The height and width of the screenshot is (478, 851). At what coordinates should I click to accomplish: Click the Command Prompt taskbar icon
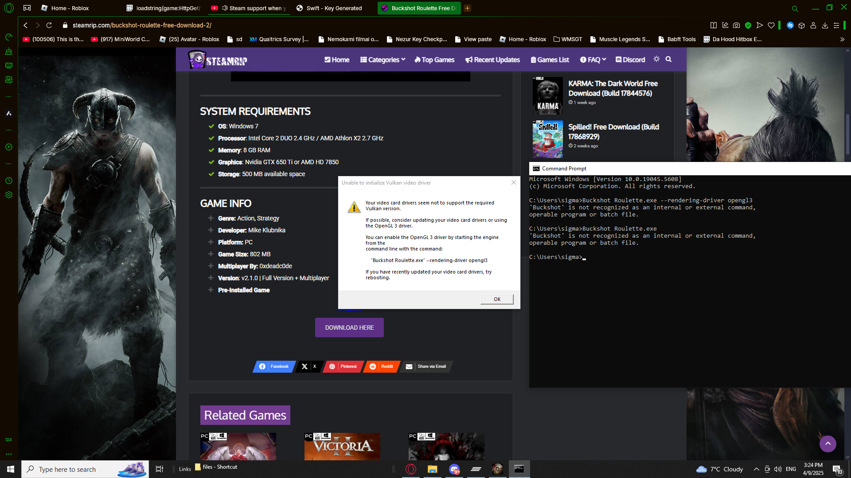(519, 469)
